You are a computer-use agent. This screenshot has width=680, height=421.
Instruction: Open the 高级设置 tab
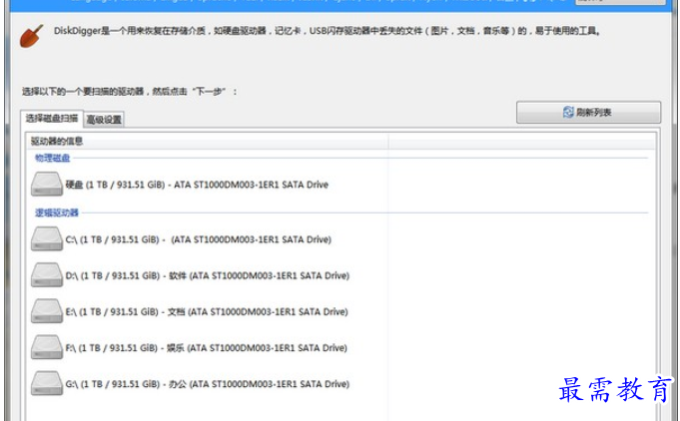point(104,119)
